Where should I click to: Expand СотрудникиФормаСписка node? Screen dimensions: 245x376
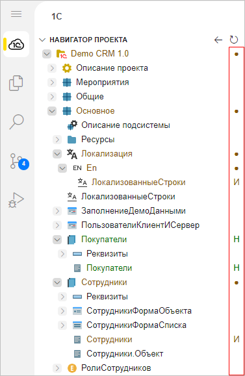[x=62, y=325]
